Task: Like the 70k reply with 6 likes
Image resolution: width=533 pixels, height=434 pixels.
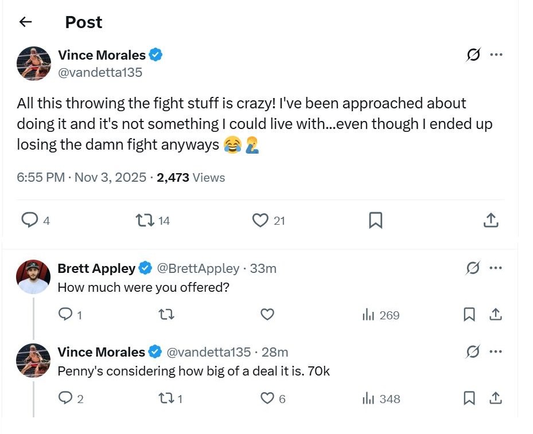Action: point(267,398)
